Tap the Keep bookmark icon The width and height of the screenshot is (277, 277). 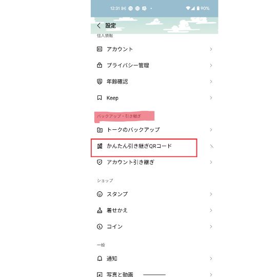coord(100,97)
